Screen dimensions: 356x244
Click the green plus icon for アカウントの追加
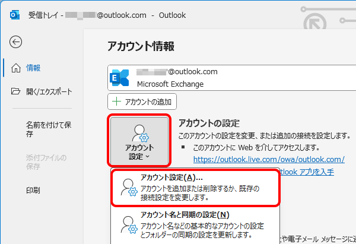tap(117, 102)
